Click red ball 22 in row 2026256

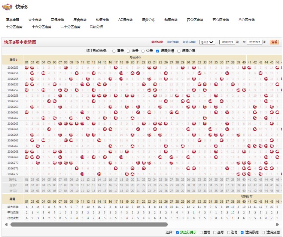point(144,84)
